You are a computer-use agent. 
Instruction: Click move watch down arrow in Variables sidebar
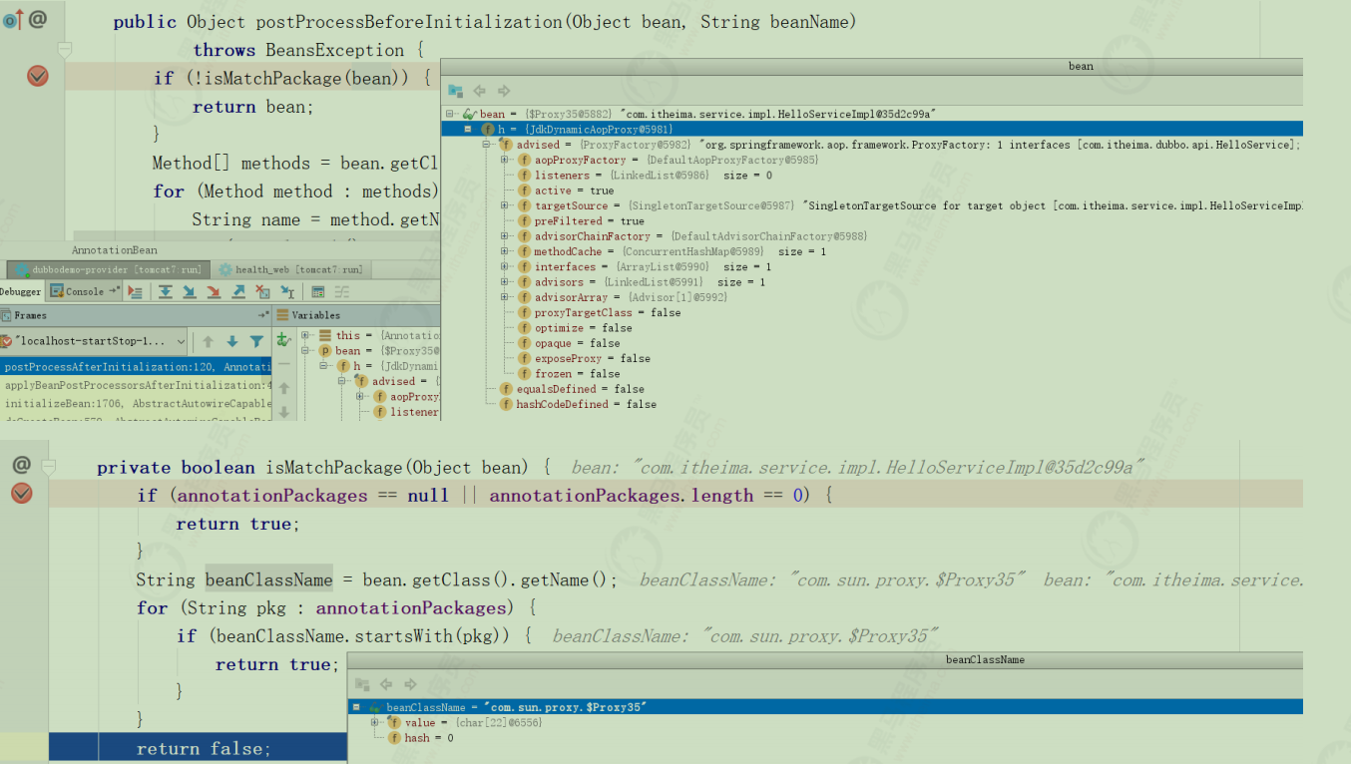tap(284, 412)
